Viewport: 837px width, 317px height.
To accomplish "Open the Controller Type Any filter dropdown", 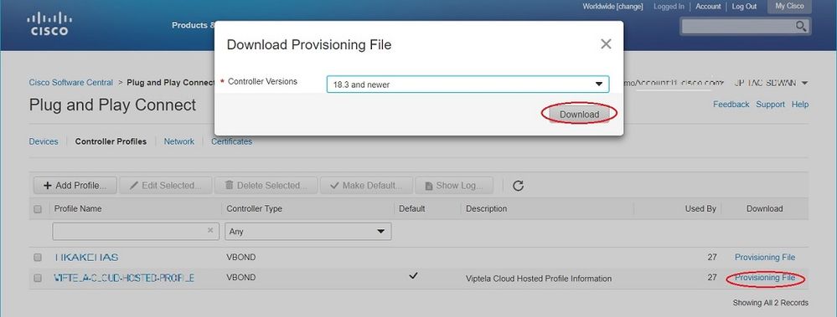I will (x=308, y=232).
